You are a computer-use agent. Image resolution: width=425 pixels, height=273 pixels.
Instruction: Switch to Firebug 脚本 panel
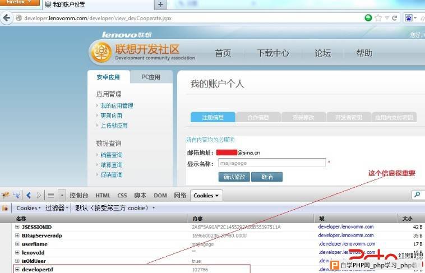[x=140, y=195]
